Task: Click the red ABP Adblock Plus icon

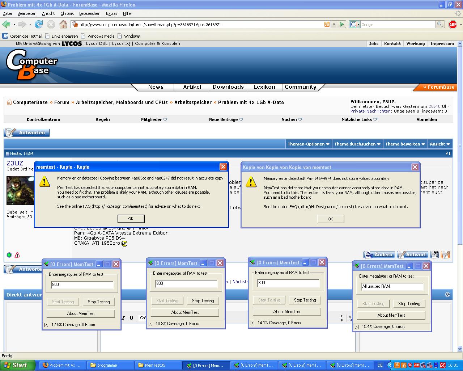Action: click(453, 24)
